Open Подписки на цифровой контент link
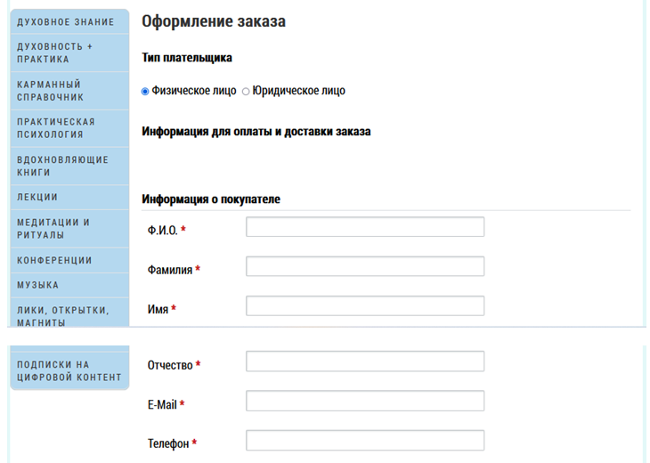Image resolution: width=650 pixels, height=463 pixels. click(x=69, y=370)
